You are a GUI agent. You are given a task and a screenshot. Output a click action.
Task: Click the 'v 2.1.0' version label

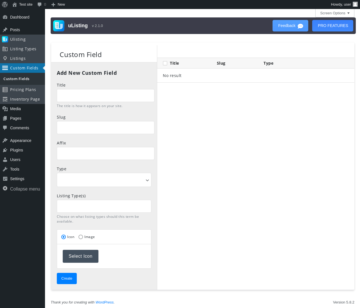pyautogui.click(x=97, y=26)
